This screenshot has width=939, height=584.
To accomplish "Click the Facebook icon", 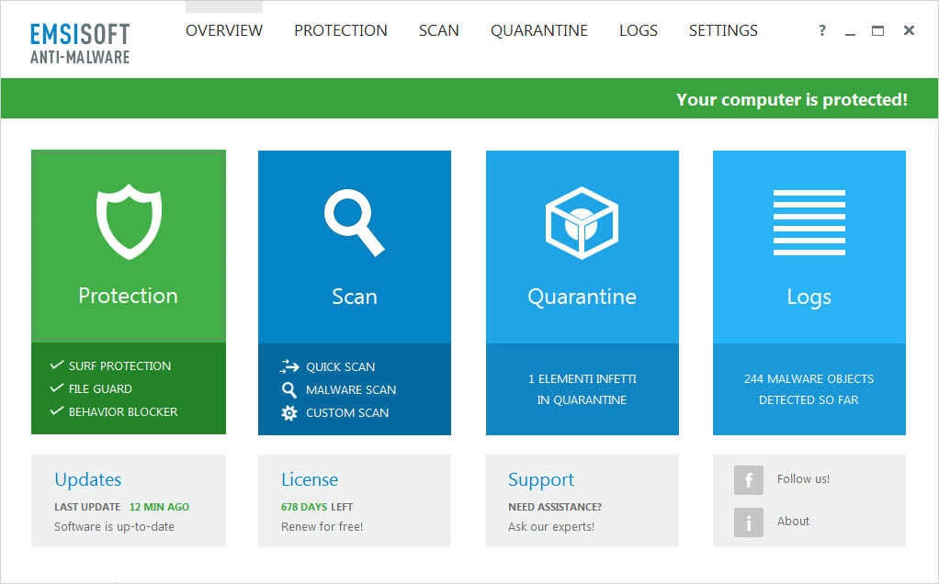I will (x=749, y=480).
